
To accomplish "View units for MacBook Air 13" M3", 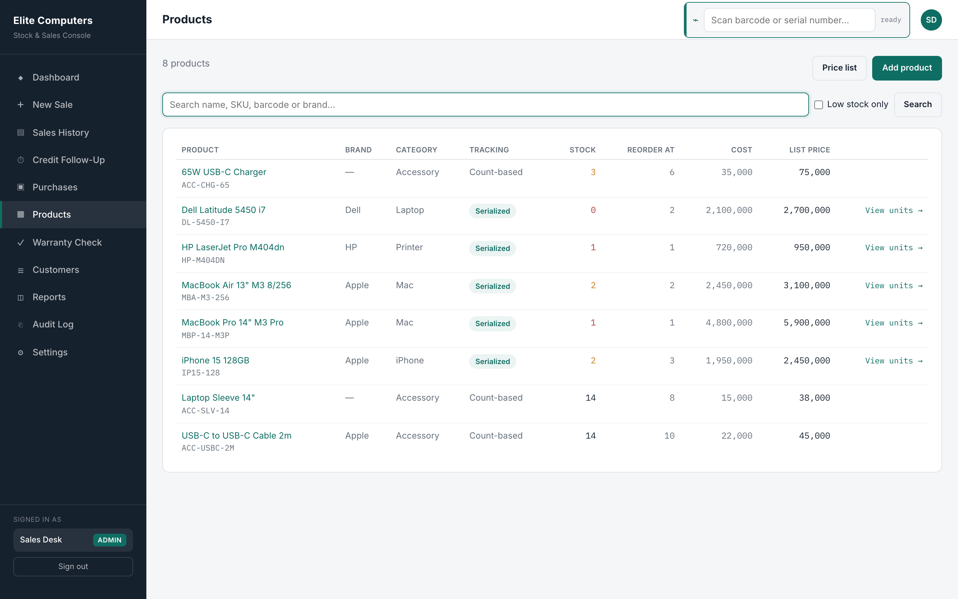I will tap(894, 286).
